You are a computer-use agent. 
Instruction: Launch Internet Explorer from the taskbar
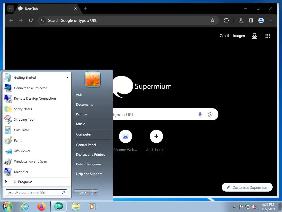(25, 206)
